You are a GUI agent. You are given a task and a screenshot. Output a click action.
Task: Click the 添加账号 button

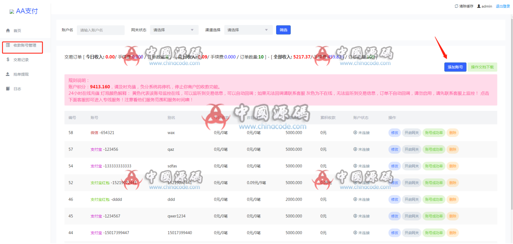point(455,67)
